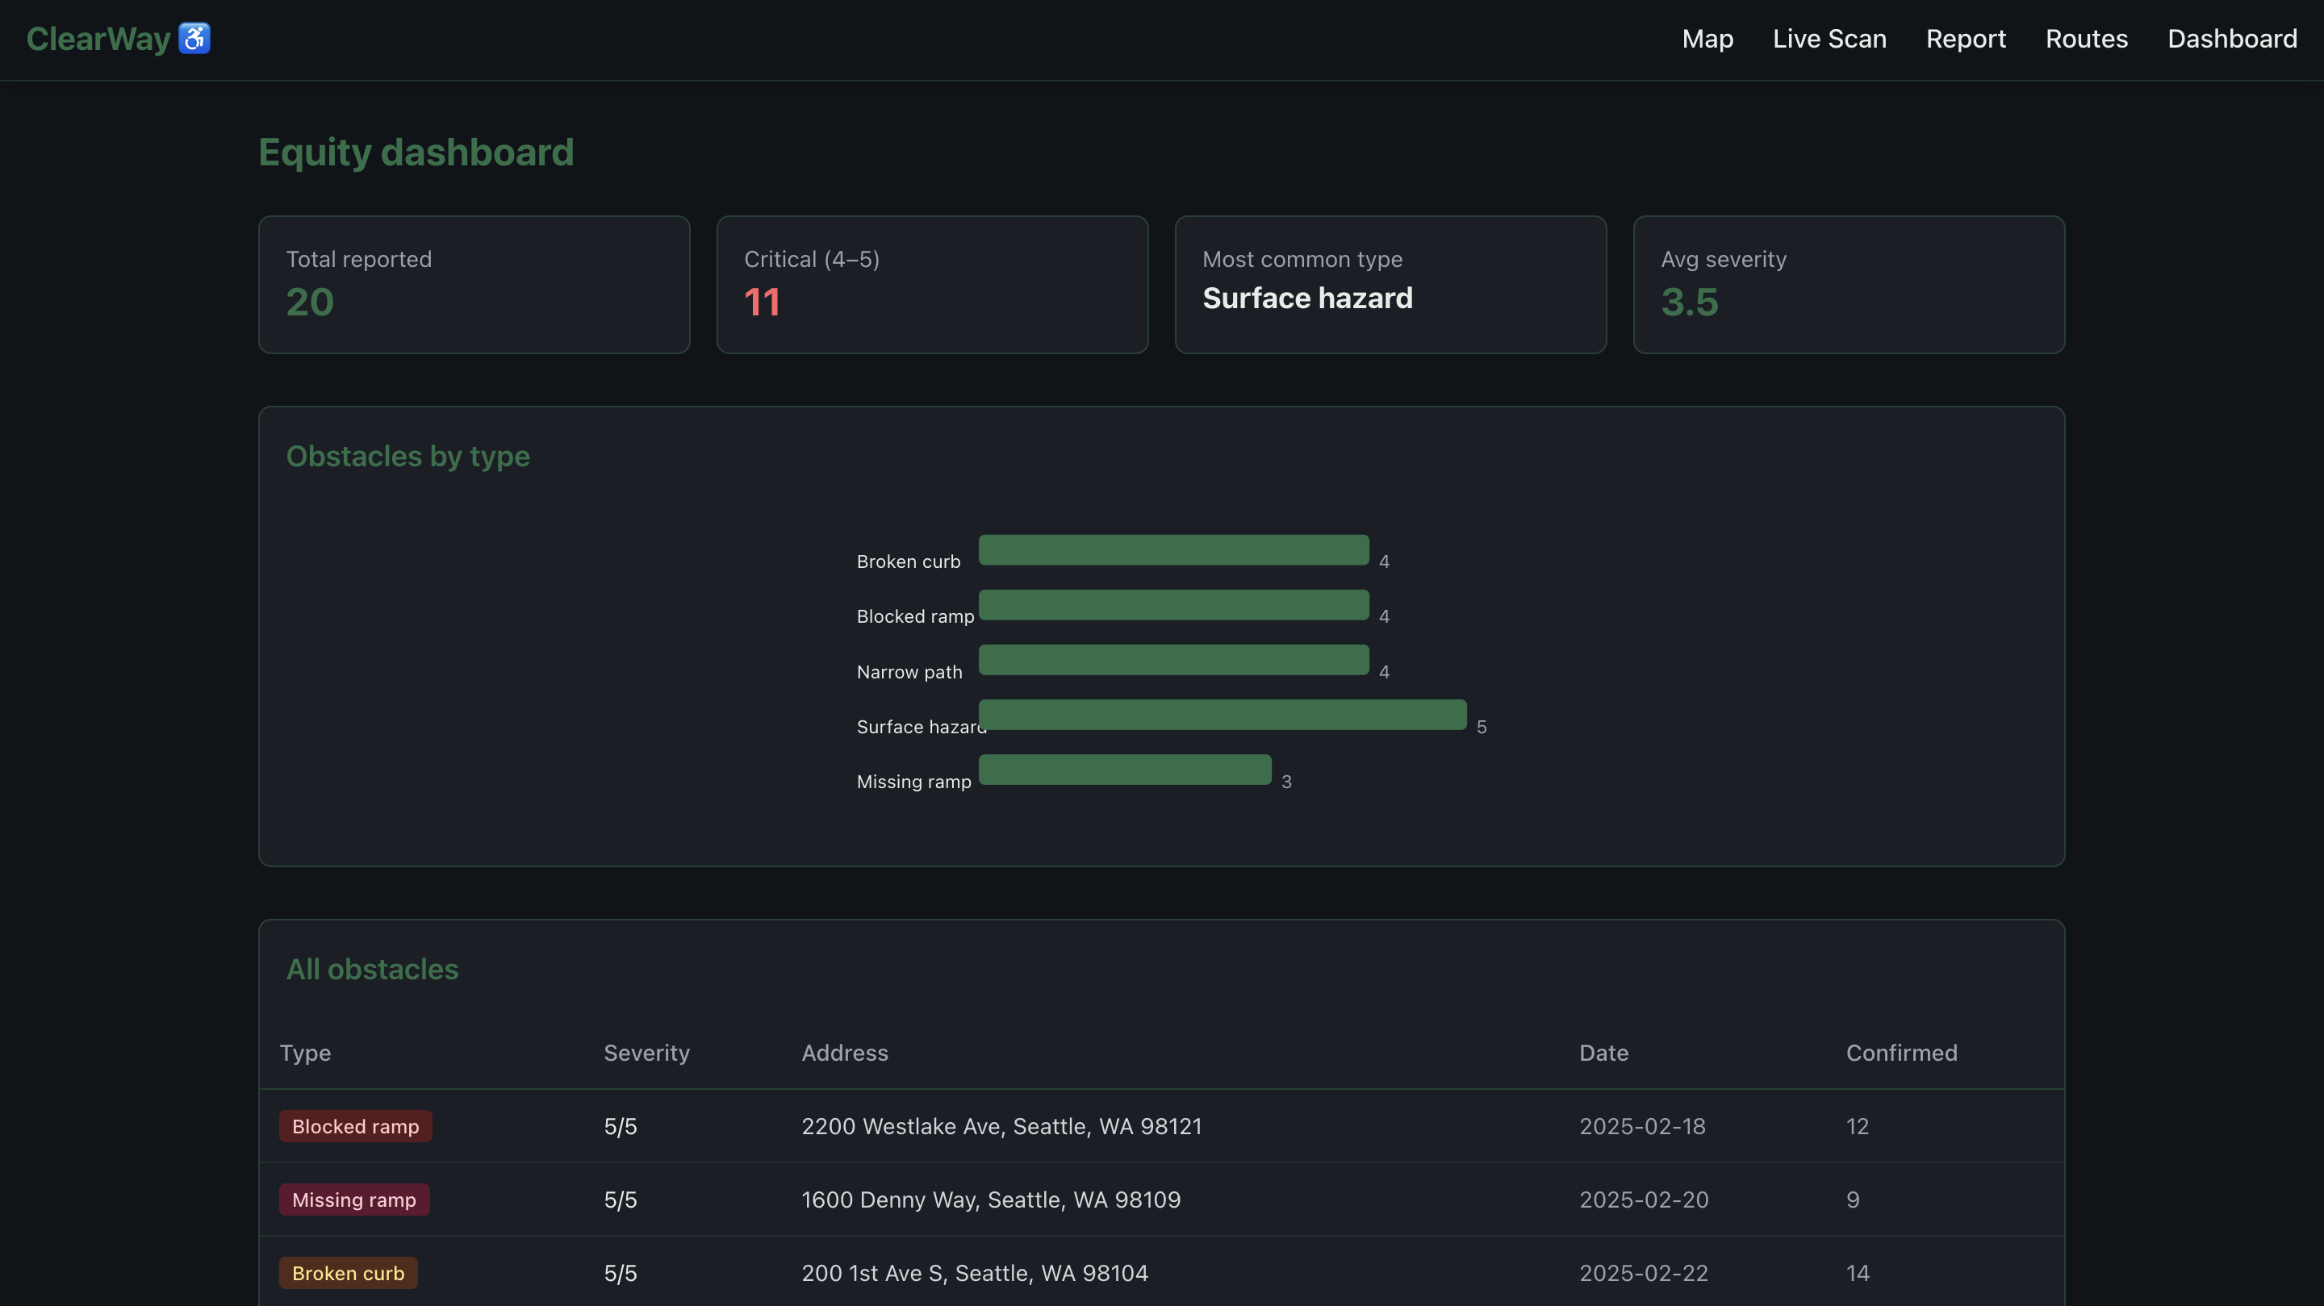Click the Critical (4–5) count card

931,284
